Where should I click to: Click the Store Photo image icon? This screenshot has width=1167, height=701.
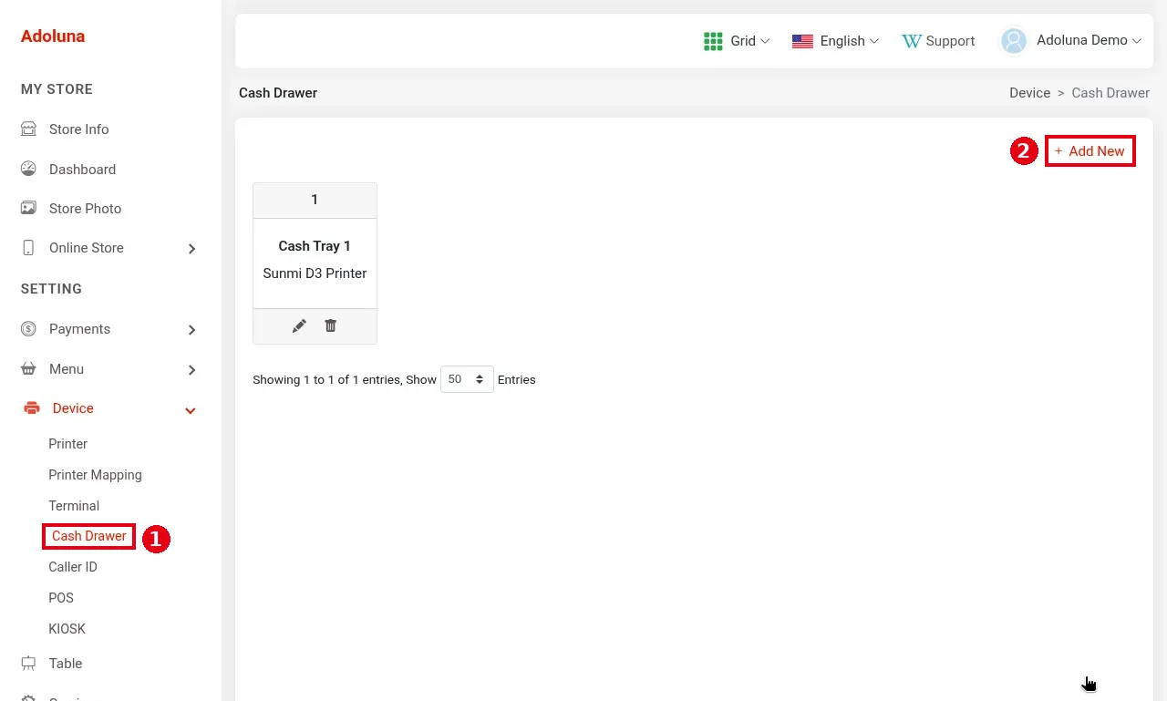point(28,208)
